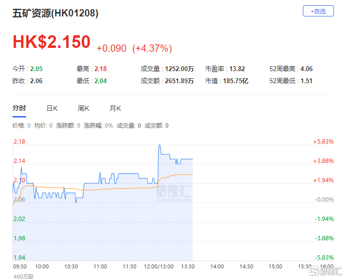Click the -3.88% right axis label
345x279 pixels.
(324, 238)
